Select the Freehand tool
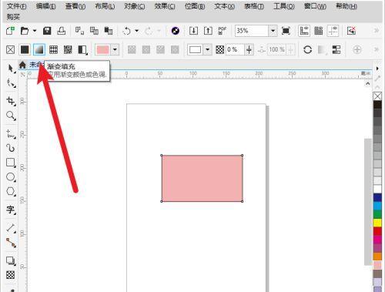 [x=11, y=134]
